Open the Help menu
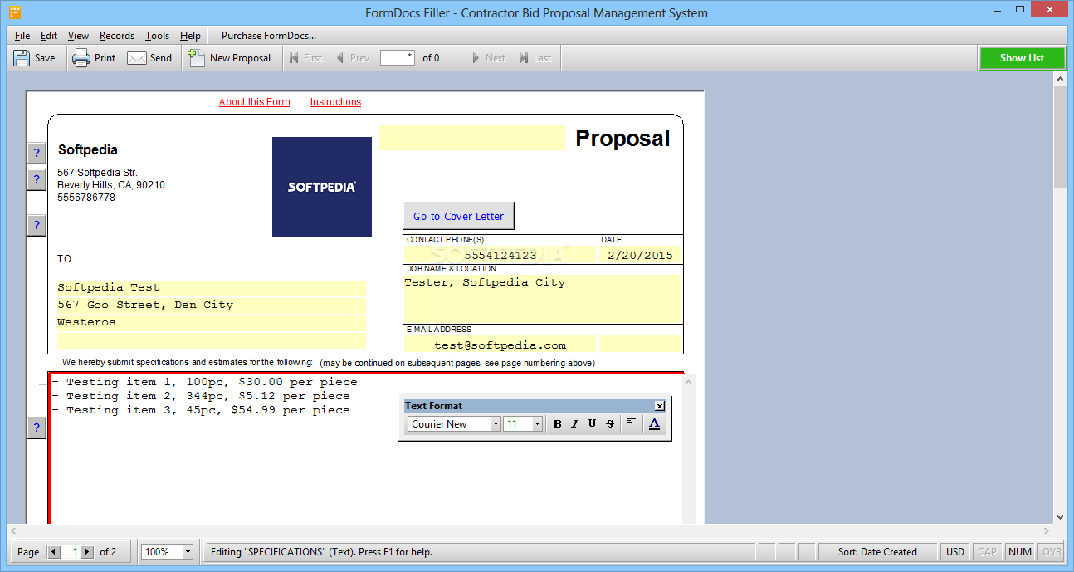Image resolution: width=1074 pixels, height=572 pixels. click(190, 36)
